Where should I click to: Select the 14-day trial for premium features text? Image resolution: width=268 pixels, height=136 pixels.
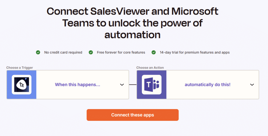tap(195, 52)
